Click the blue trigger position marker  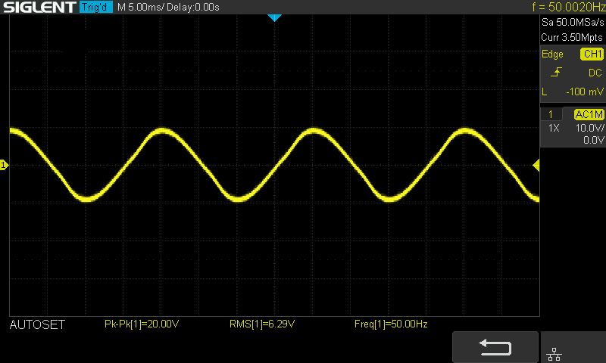274,17
